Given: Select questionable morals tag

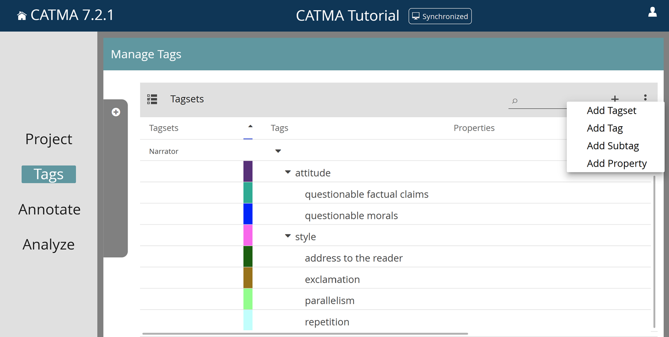Looking at the screenshot, I should [351, 216].
